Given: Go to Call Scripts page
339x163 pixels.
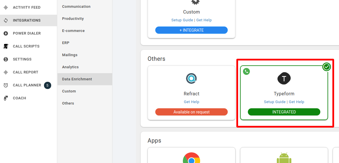Looking at the screenshot, I should tap(28, 46).
